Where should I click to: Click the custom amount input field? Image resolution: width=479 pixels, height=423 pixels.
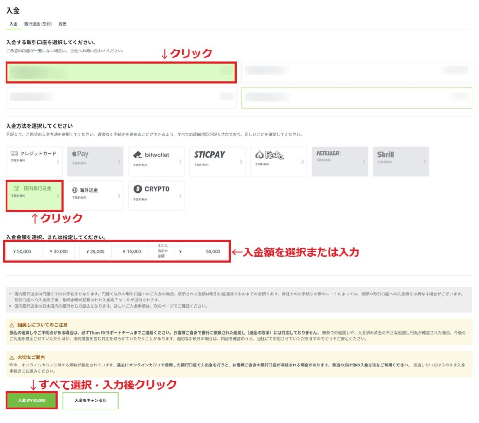tap(201, 251)
